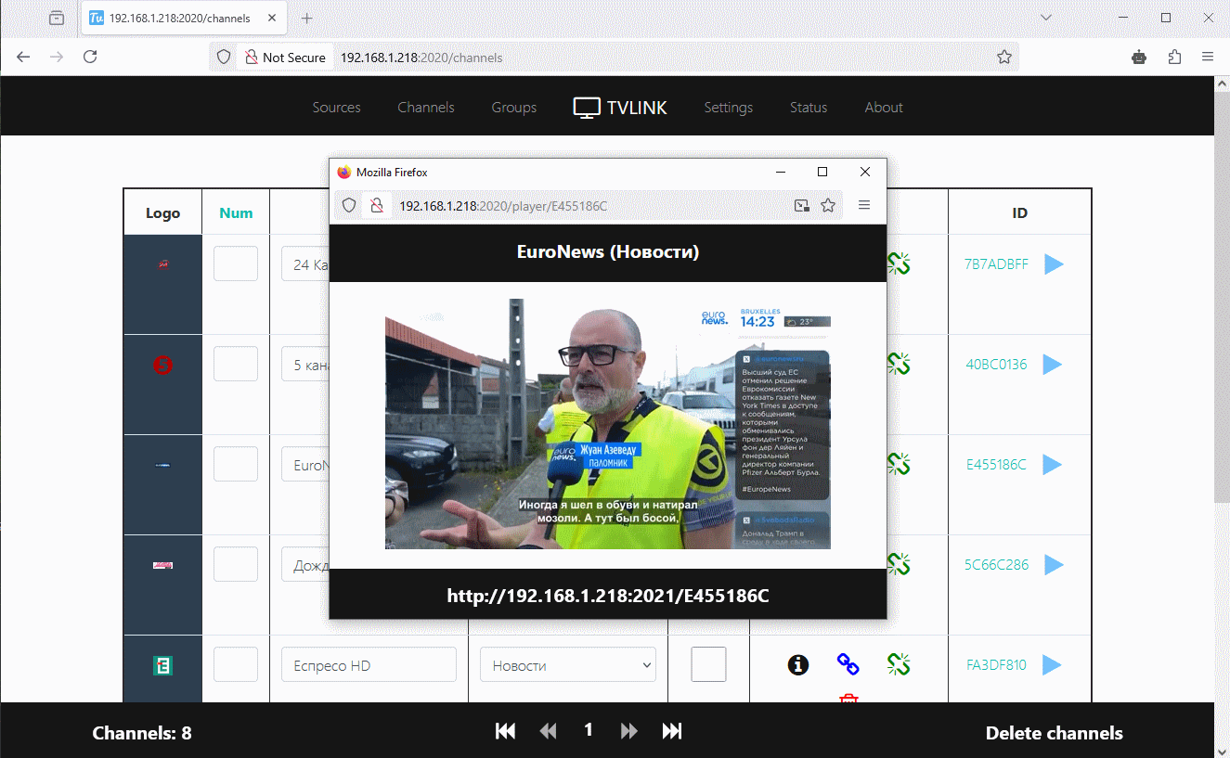Viewport: 1230px width, 758px height.
Task: Open channel ID link 40BC0136
Action: point(996,365)
